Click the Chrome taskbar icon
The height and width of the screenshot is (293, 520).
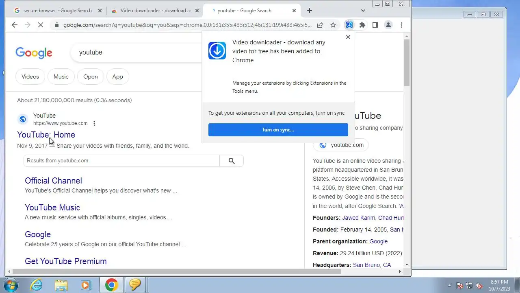[x=111, y=285]
